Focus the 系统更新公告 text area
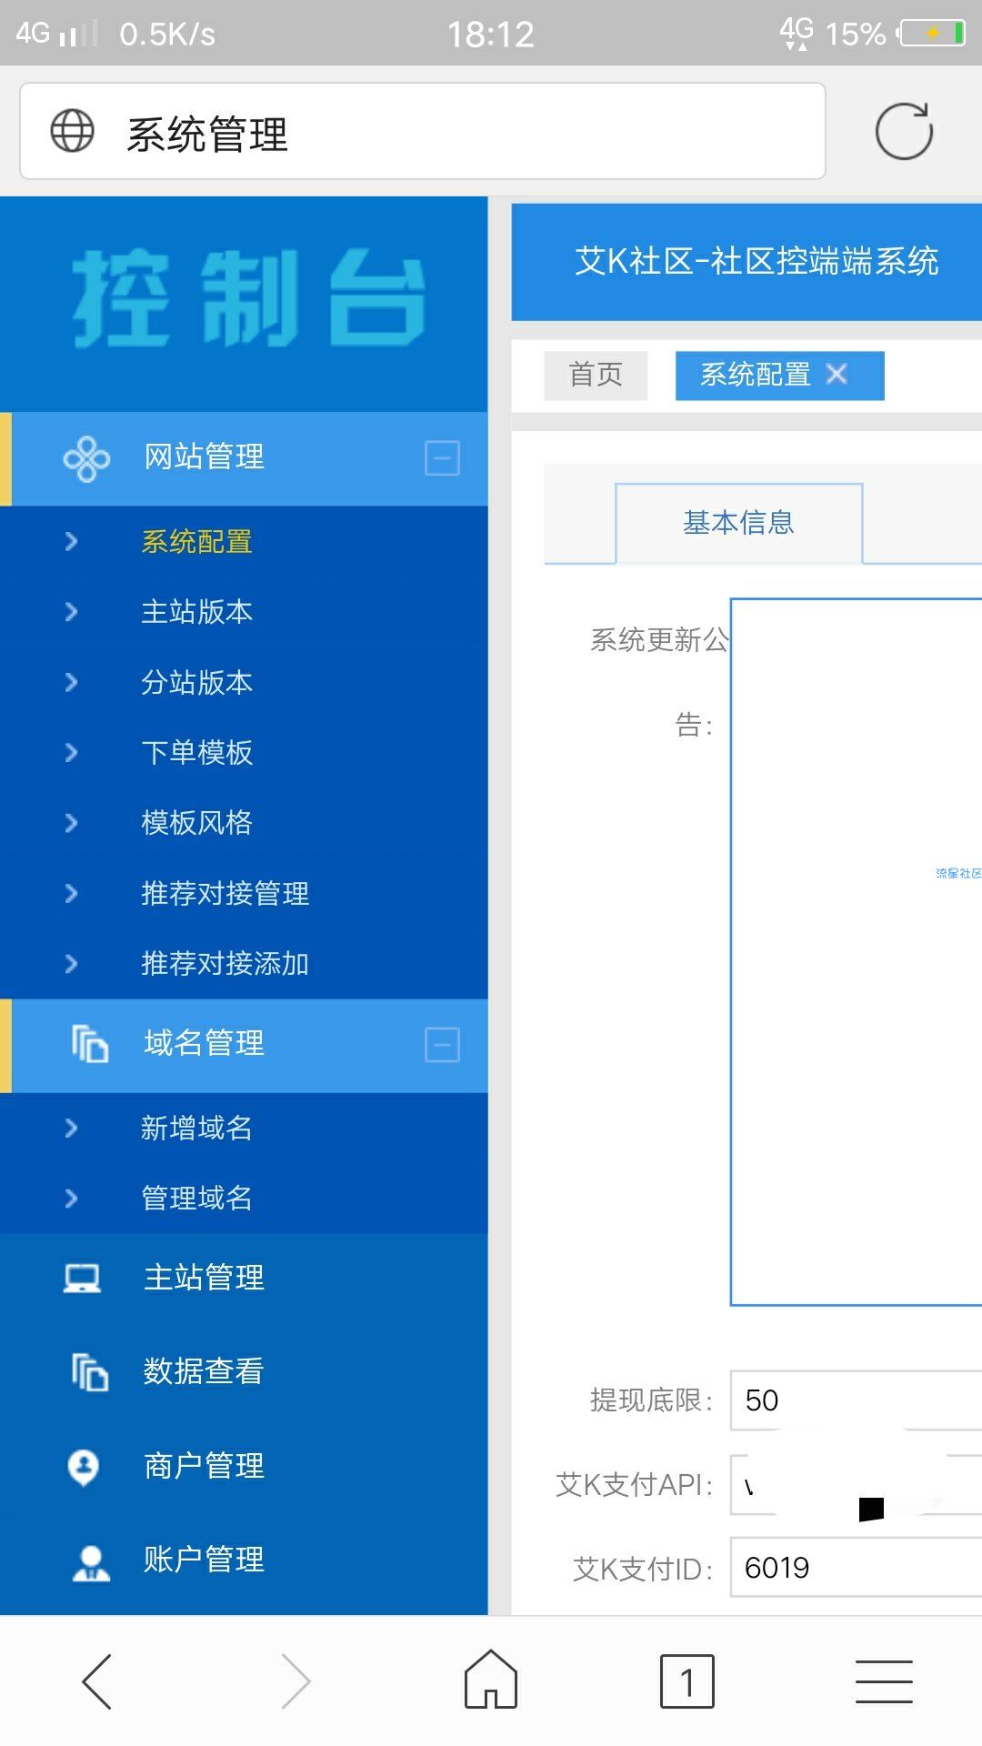The height and width of the screenshot is (1746, 982). tap(857, 952)
